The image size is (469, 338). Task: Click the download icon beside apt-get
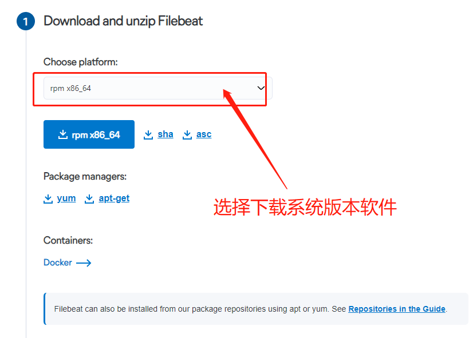tap(89, 198)
